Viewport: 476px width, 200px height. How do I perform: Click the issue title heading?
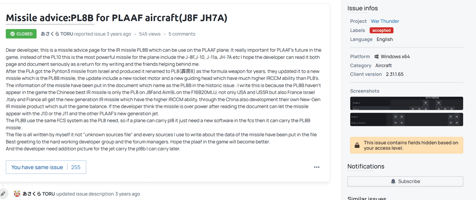pyautogui.click(x=117, y=18)
